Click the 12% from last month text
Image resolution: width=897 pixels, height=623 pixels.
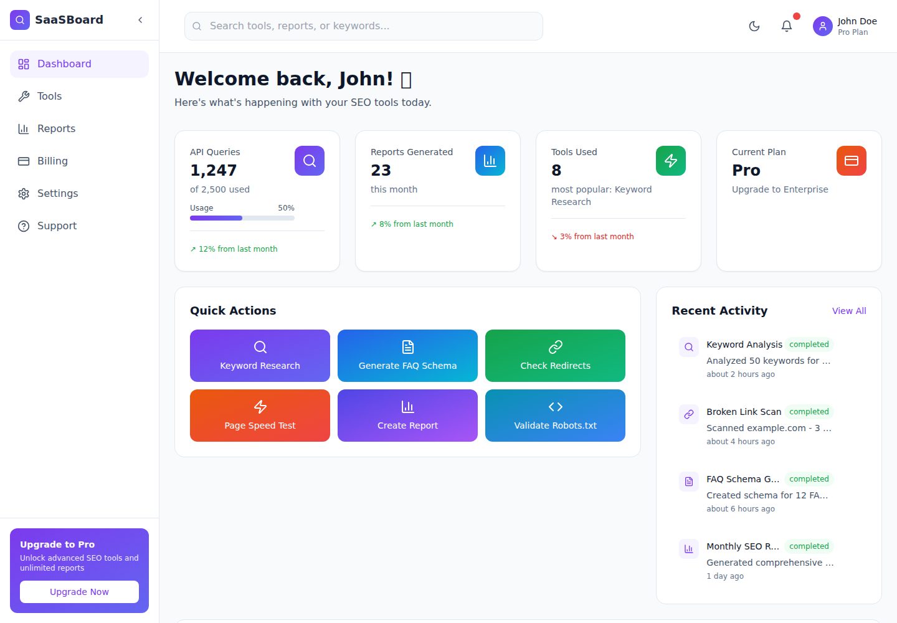pyautogui.click(x=234, y=249)
